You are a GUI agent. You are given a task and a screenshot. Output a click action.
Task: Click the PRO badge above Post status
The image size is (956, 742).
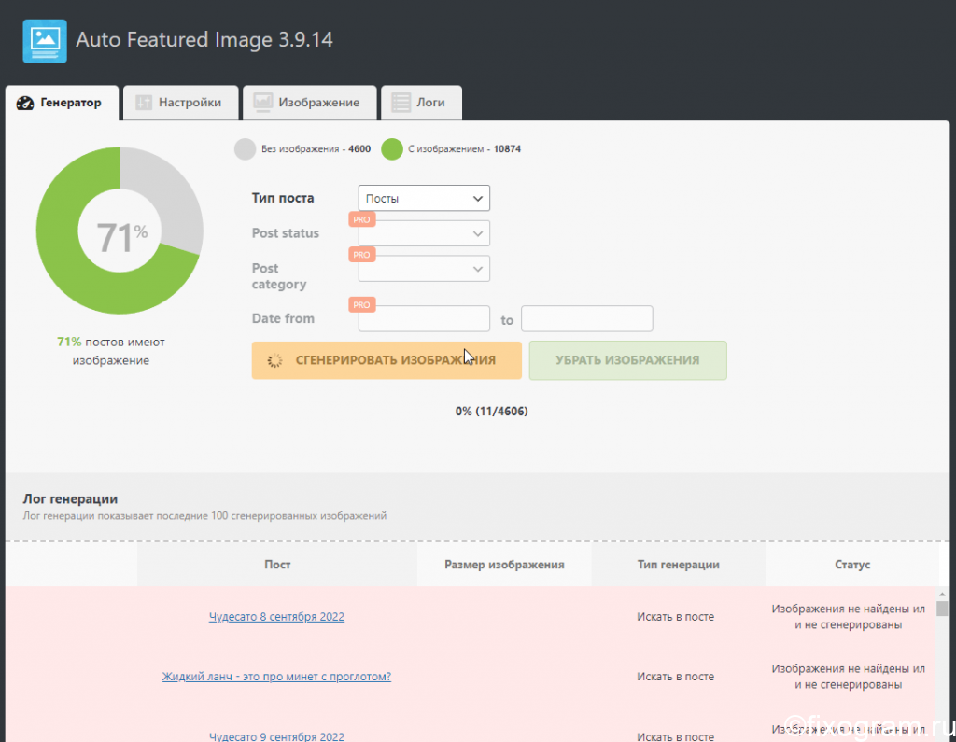[361, 219]
